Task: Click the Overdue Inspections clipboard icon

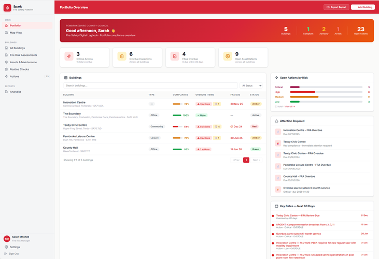Action: pyautogui.click(x=122, y=56)
